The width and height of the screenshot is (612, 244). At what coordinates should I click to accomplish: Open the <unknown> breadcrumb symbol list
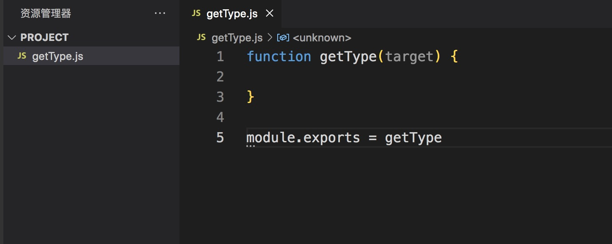tap(322, 38)
